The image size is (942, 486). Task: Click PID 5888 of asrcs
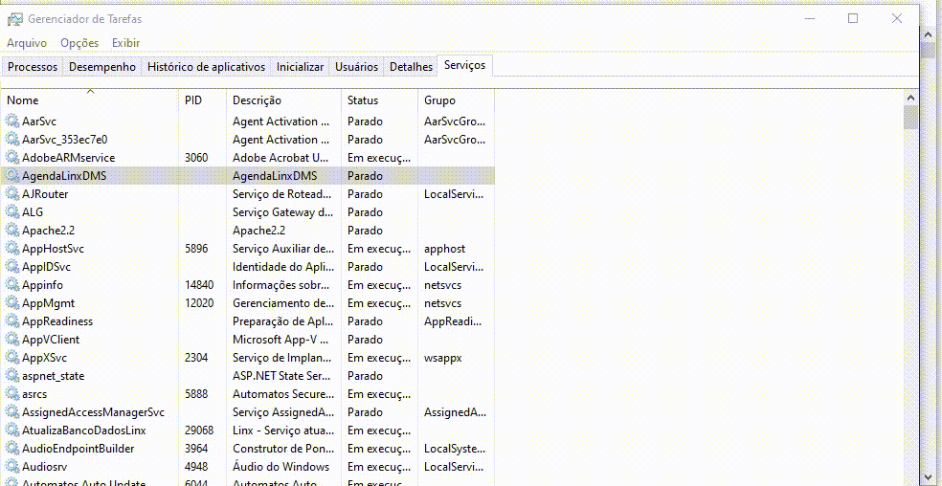tap(196, 394)
